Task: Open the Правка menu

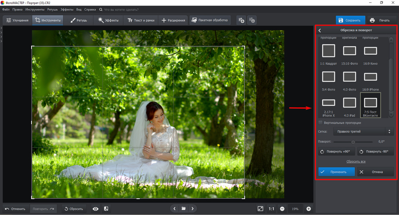Action: pos(17,10)
